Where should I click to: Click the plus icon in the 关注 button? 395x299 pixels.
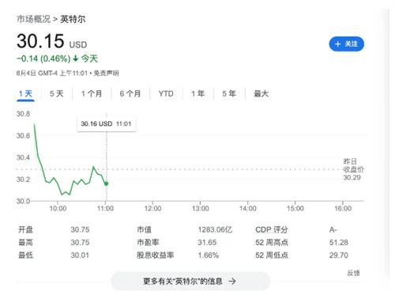(x=338, y=44)
